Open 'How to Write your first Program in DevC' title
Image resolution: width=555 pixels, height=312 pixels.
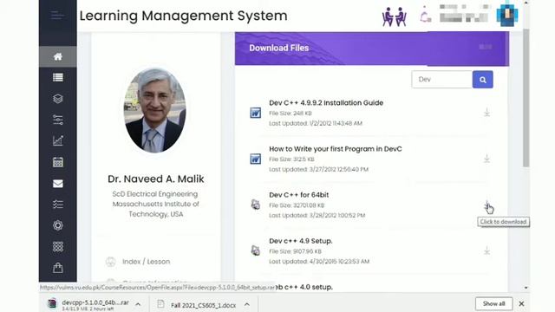[x=336, y=149]
